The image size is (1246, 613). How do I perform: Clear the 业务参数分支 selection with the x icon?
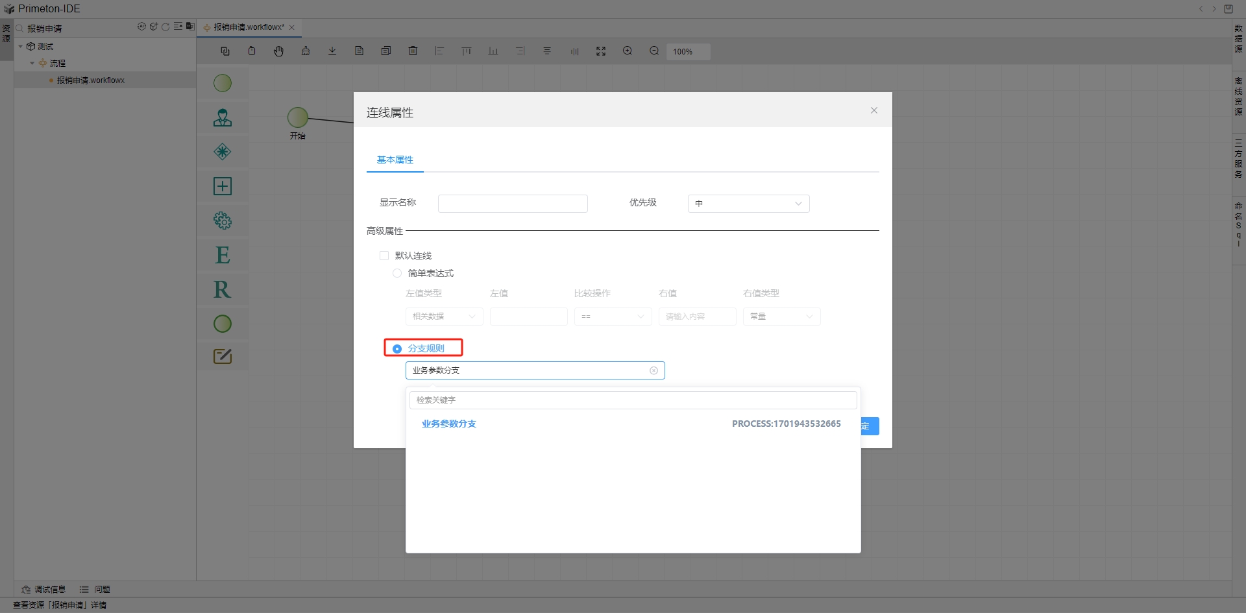pos(654,370)
